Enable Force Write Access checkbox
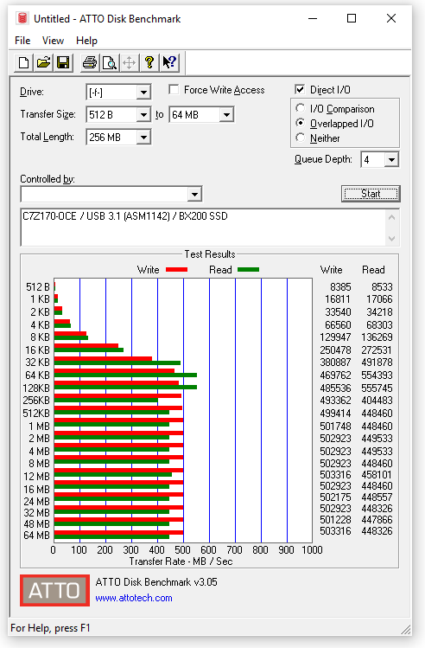Screen dimensions: 425x648 coord(174,90)
